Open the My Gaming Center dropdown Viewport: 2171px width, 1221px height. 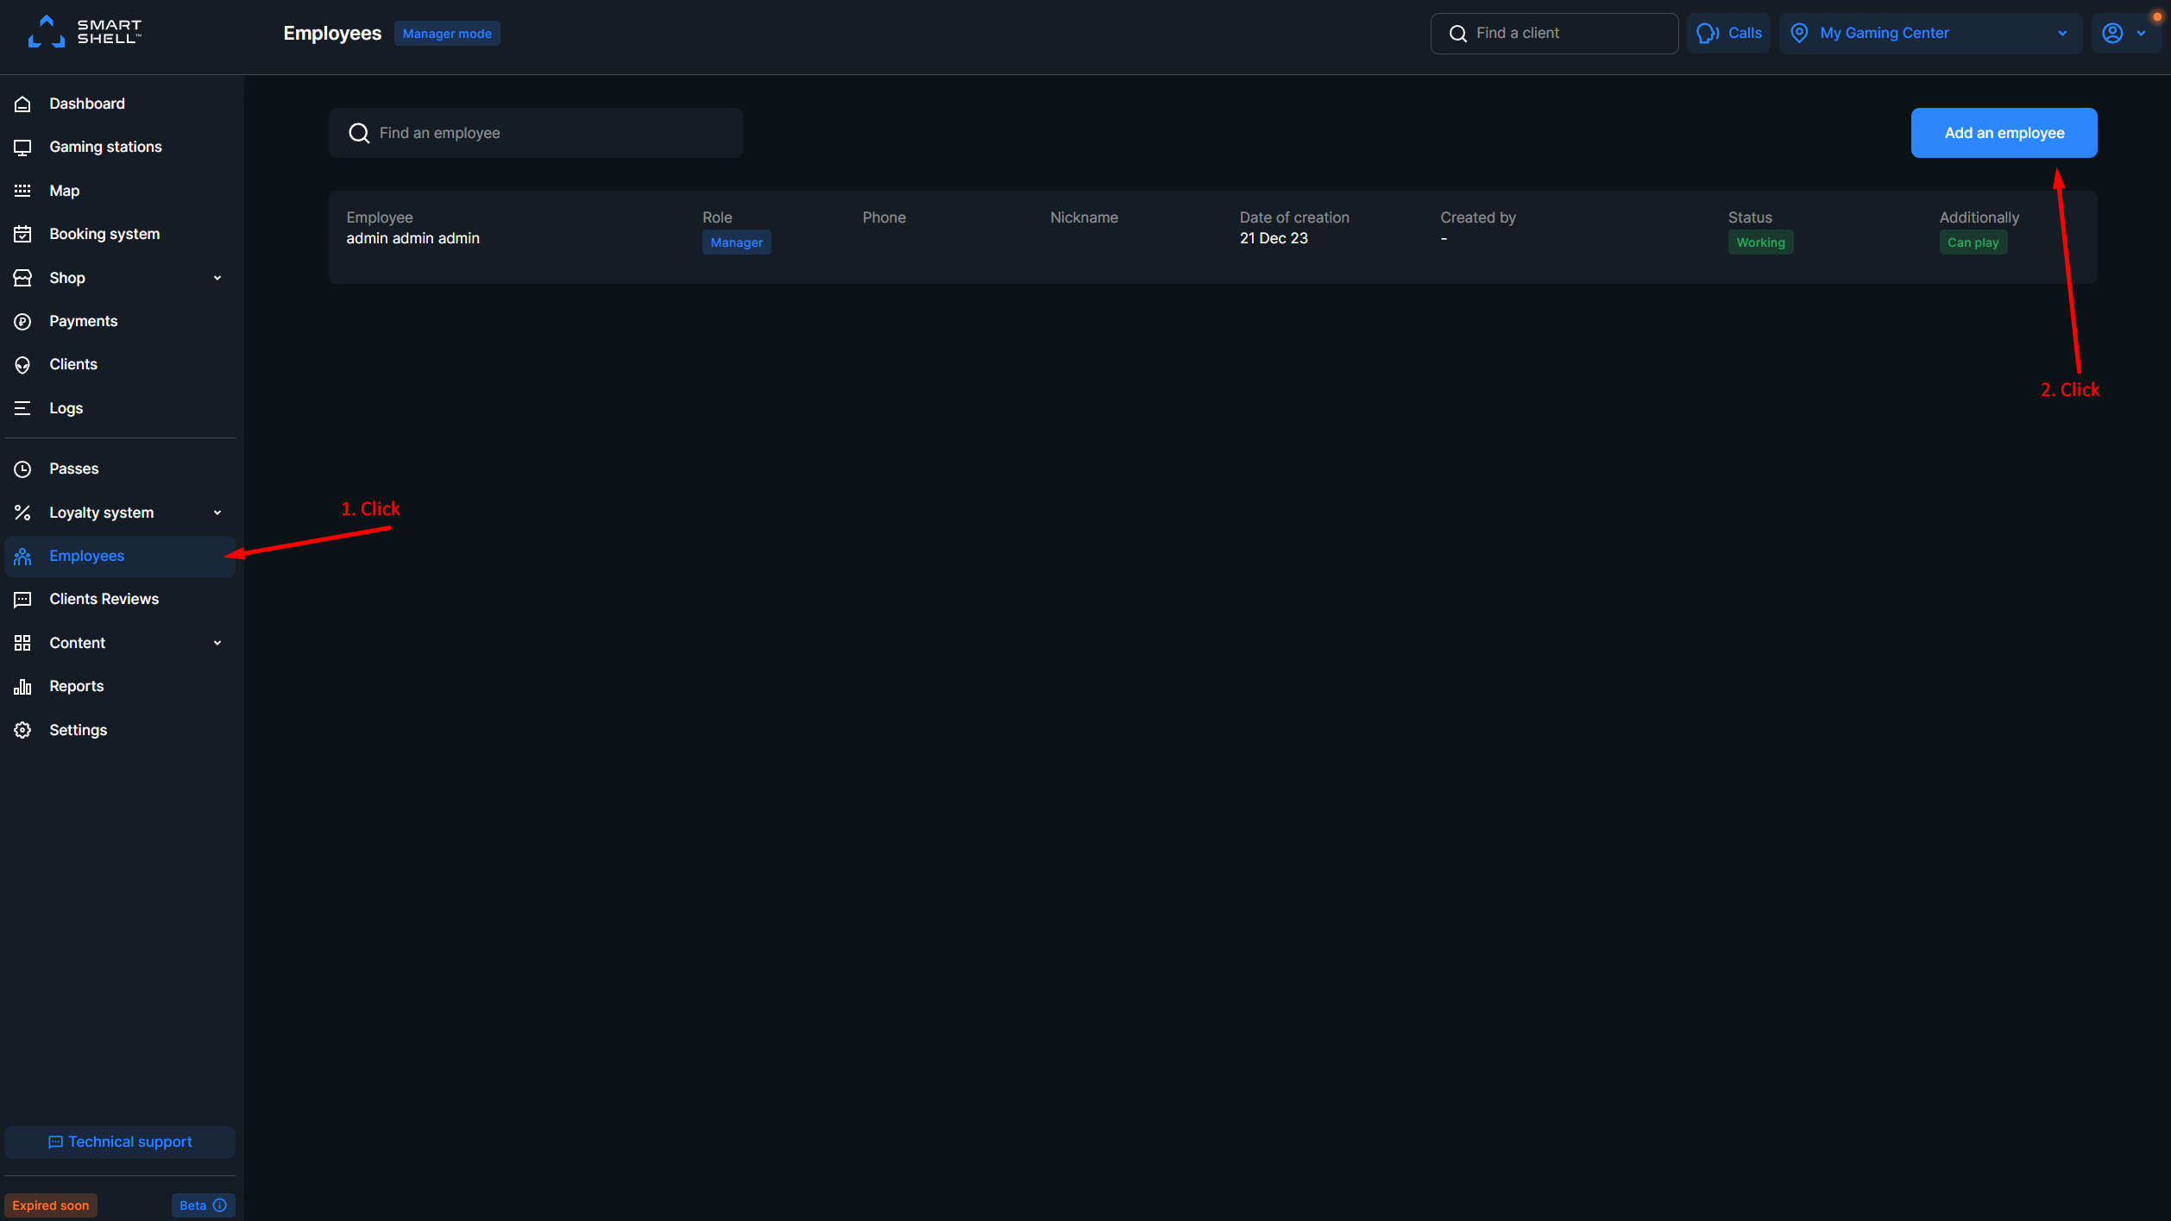[x=1930, y=32]
